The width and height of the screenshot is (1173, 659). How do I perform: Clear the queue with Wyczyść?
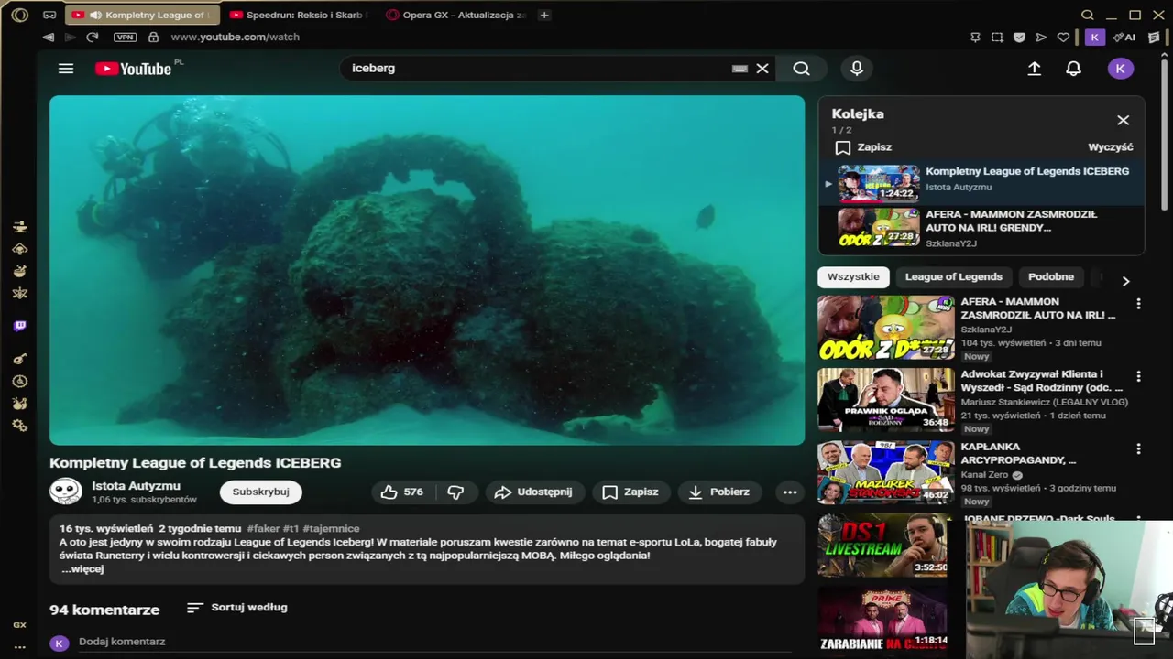(x=1111, y=147)
